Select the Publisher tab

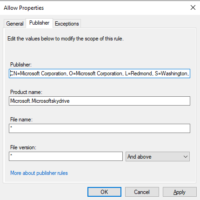pyautogui.click(x=40, y=23)
